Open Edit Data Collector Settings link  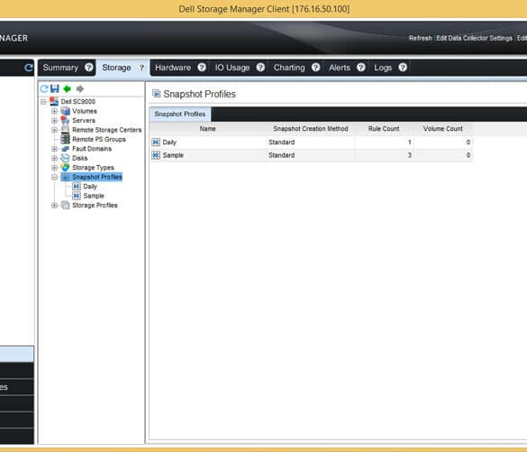coord(474,38)
